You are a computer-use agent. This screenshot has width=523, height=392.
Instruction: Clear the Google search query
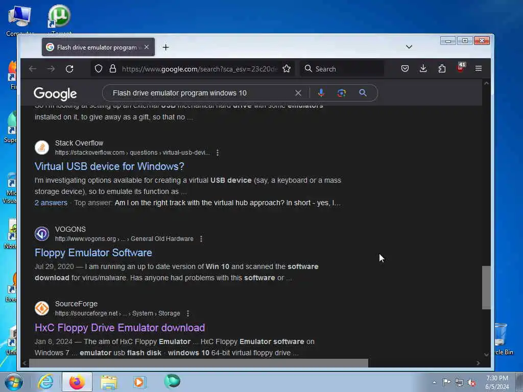pyautogui.click(x=298, y=93)
